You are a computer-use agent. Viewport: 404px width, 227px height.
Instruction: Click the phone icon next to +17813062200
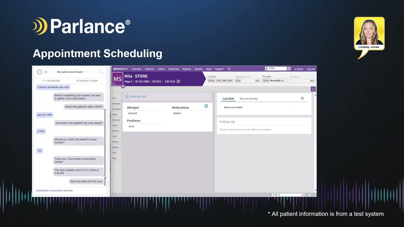[43, 81]
